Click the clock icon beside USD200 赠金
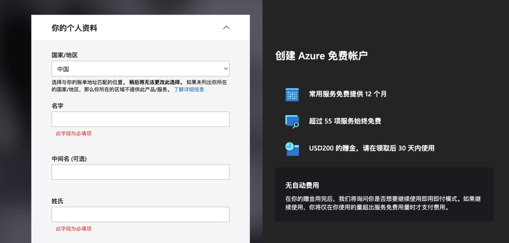Screen dimensions: 509x243 click(x=292, y=149)
